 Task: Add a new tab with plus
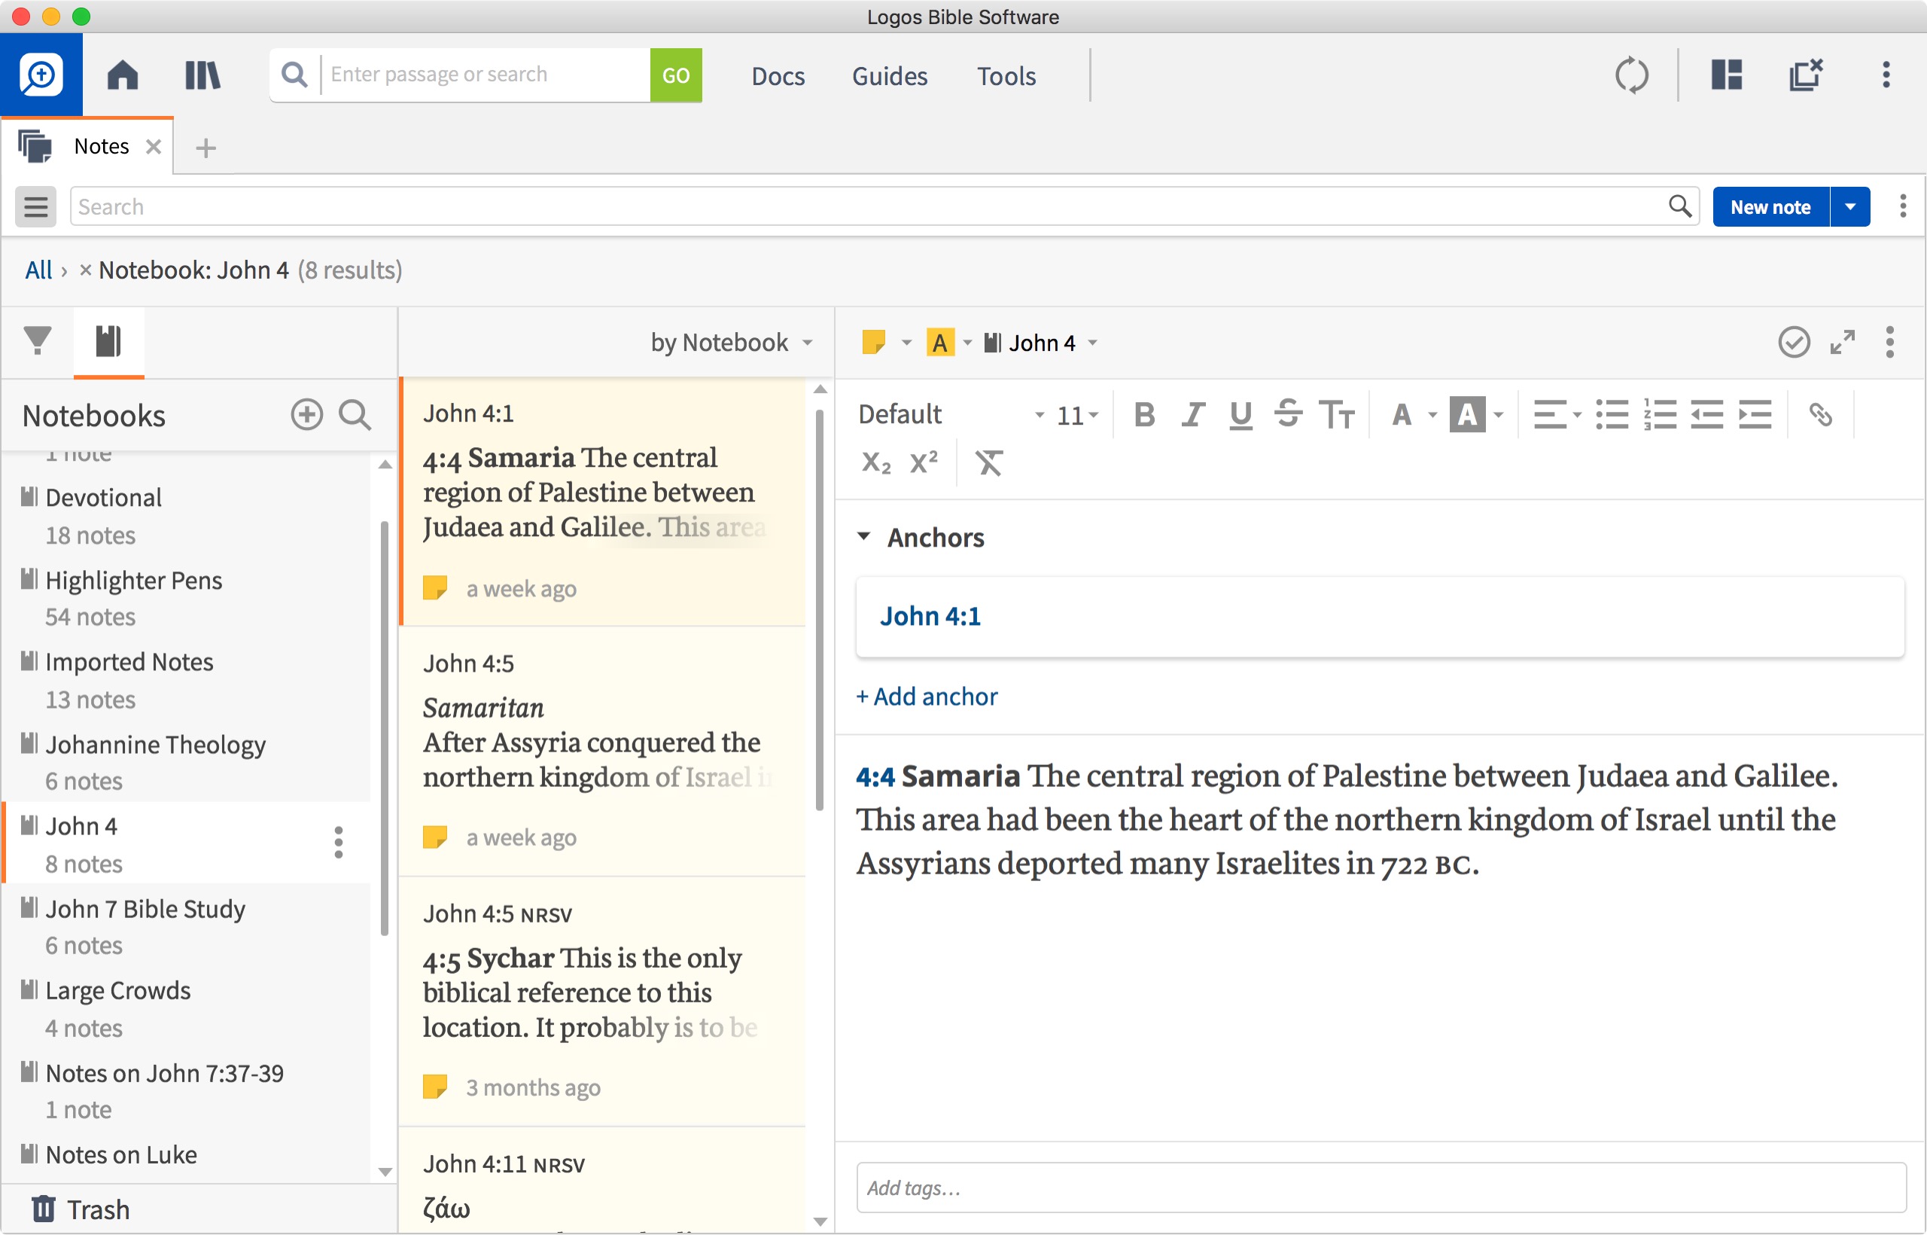pyautogui.click(x=206, y=148)
